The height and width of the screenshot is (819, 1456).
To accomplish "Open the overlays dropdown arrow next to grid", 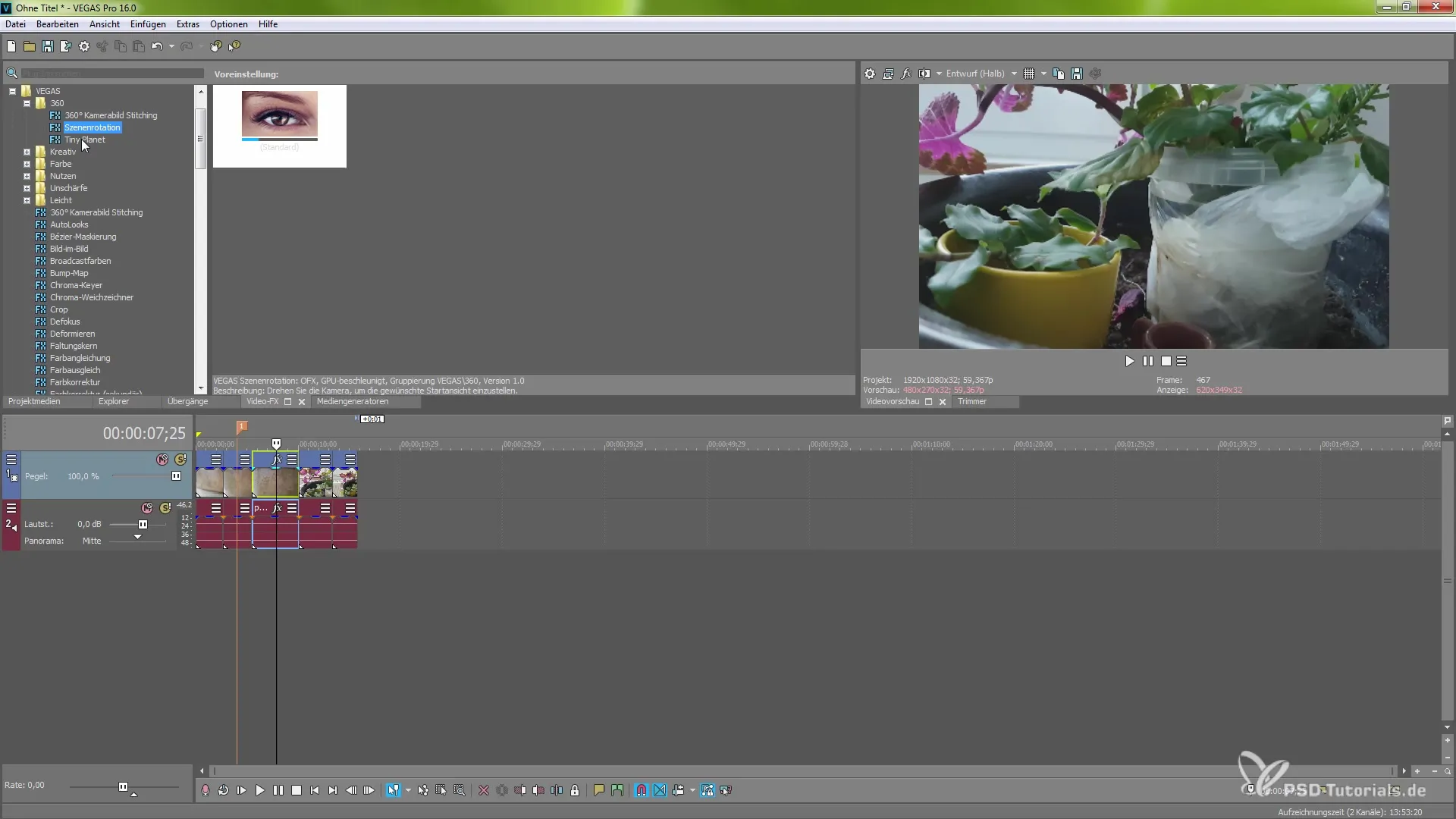I will point(1044,74).
